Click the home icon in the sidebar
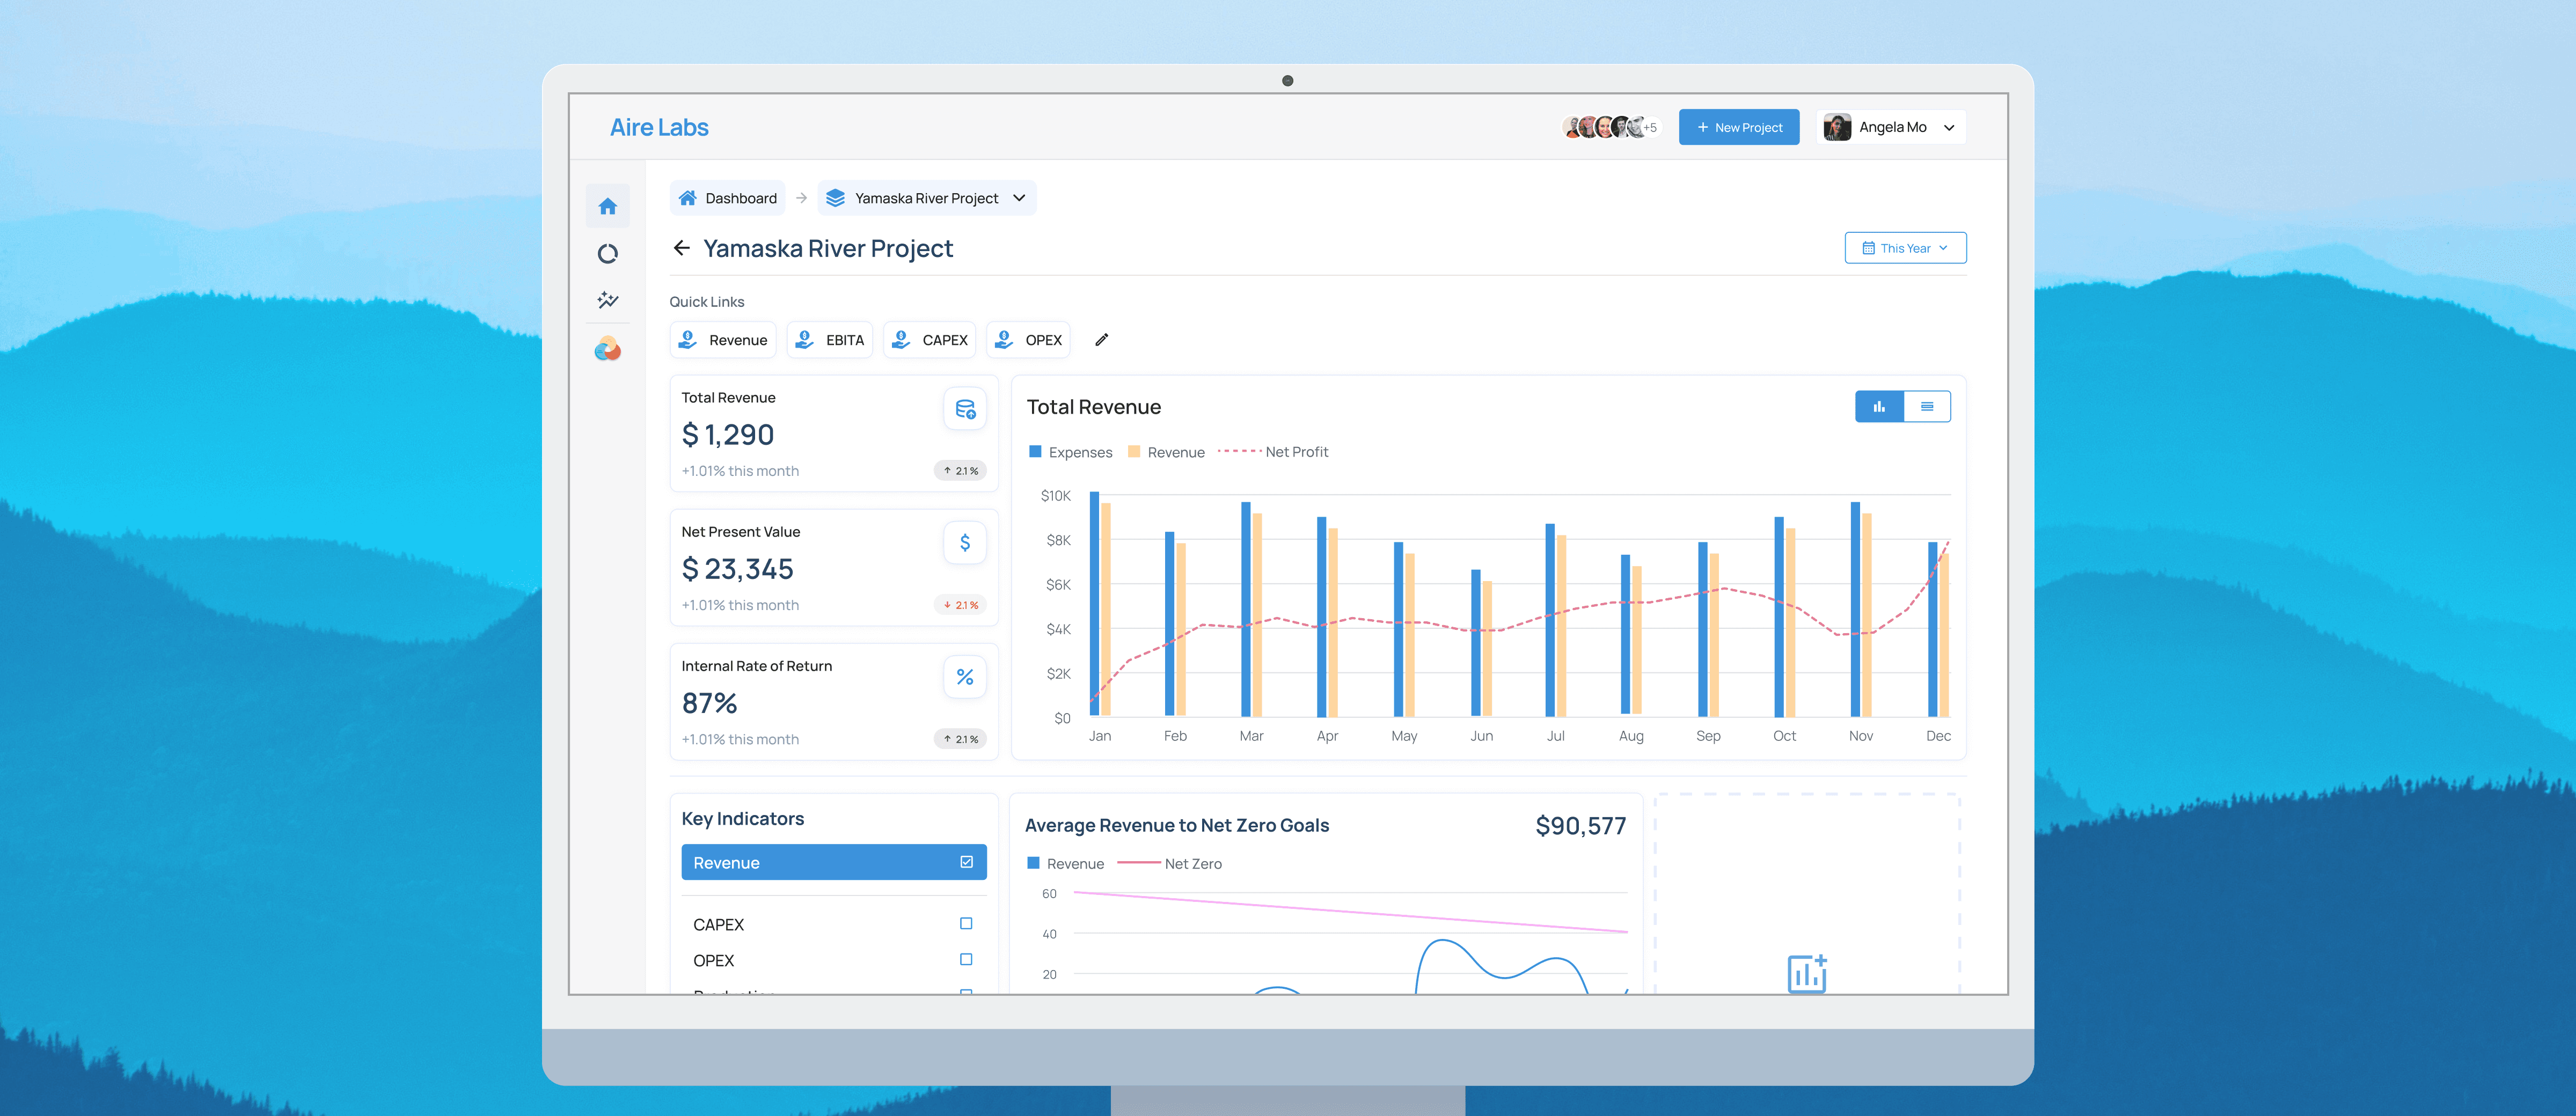The width and height of the screenshot is (2576, 1116). 607,206
